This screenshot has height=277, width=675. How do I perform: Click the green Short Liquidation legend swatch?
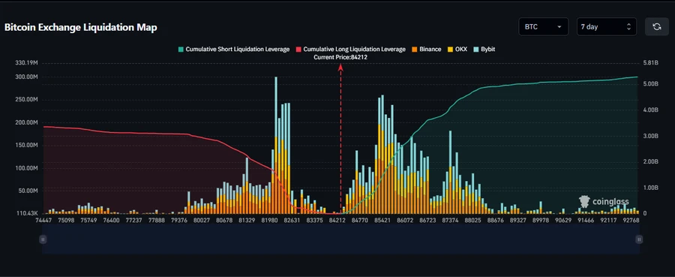pyautogui.click(x=180, y=50)
